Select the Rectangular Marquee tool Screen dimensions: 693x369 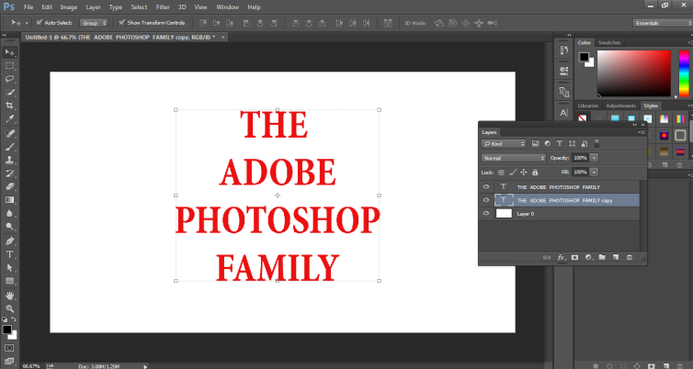10,66
